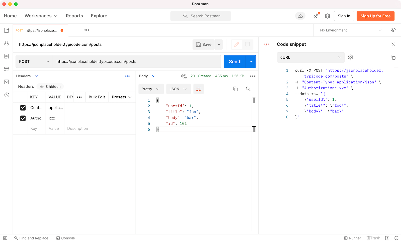
Task: Copy the cURL snippet to clipboard
Action: point(393,57)
